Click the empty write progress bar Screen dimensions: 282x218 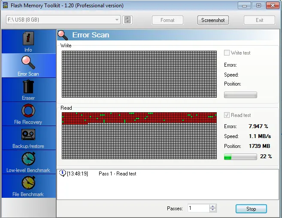tap(240, 95)
